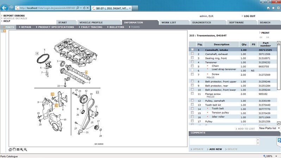Click in the comments text box
Image resolution: width=281 pixels, height=158 pixels.
[x=223, y=141]
